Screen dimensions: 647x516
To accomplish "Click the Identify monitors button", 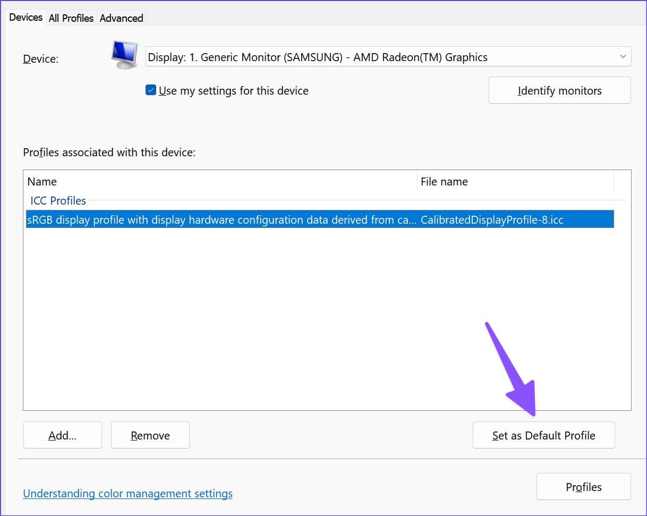I will point(559,90).
